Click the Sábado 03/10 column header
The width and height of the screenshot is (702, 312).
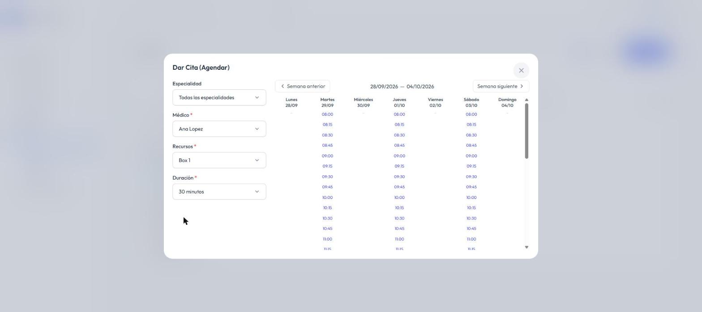[x=471, y=102]
